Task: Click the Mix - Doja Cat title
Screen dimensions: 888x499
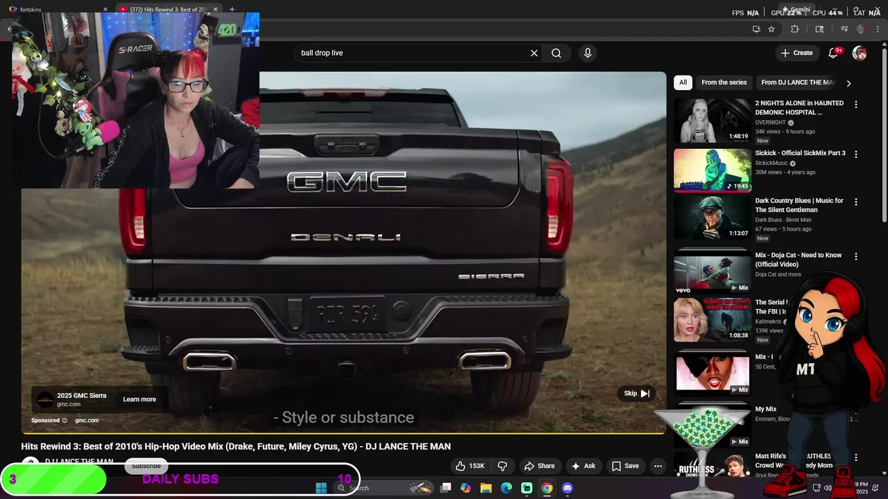Action: click(799, 260)
